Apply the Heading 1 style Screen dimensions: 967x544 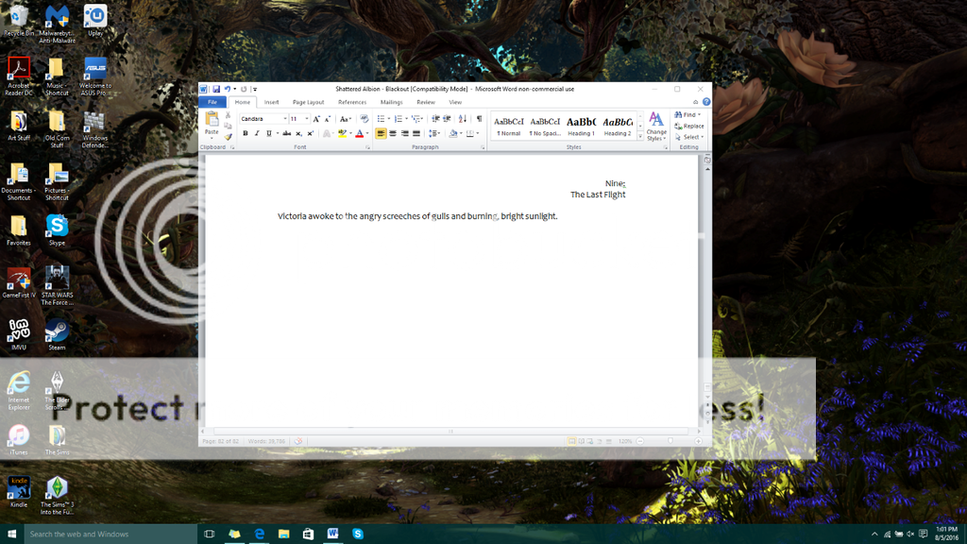click(x=581, y=126)
